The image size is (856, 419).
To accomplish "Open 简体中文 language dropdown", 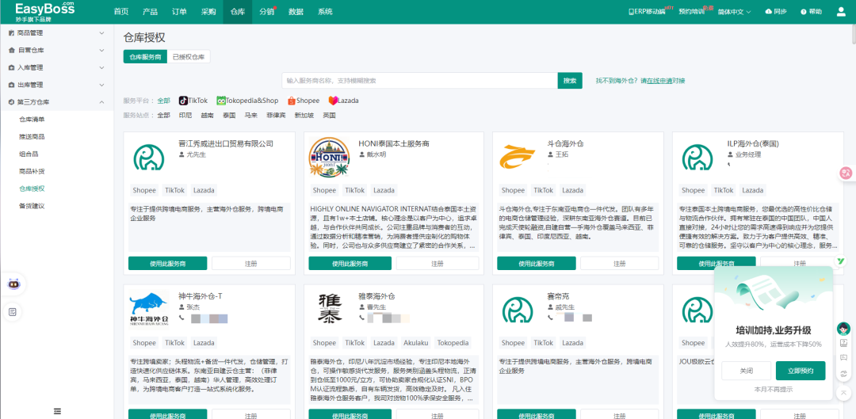I will (x=734, y=11).
